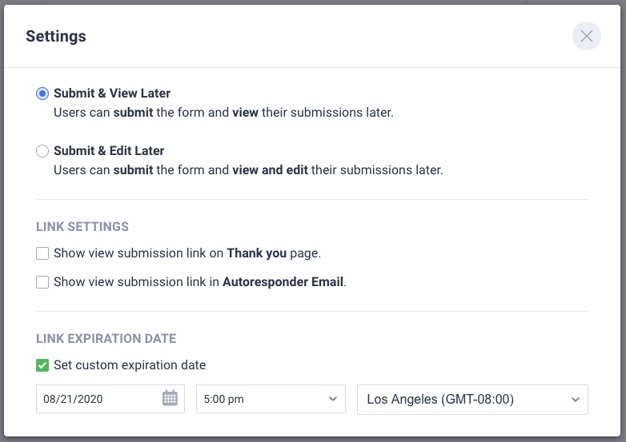
Task: Click the "Set custom expiration date" label text
Action: pos(130,365)
